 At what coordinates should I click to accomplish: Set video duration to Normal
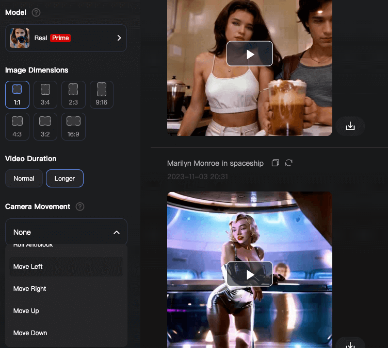(x=24, y=179)
